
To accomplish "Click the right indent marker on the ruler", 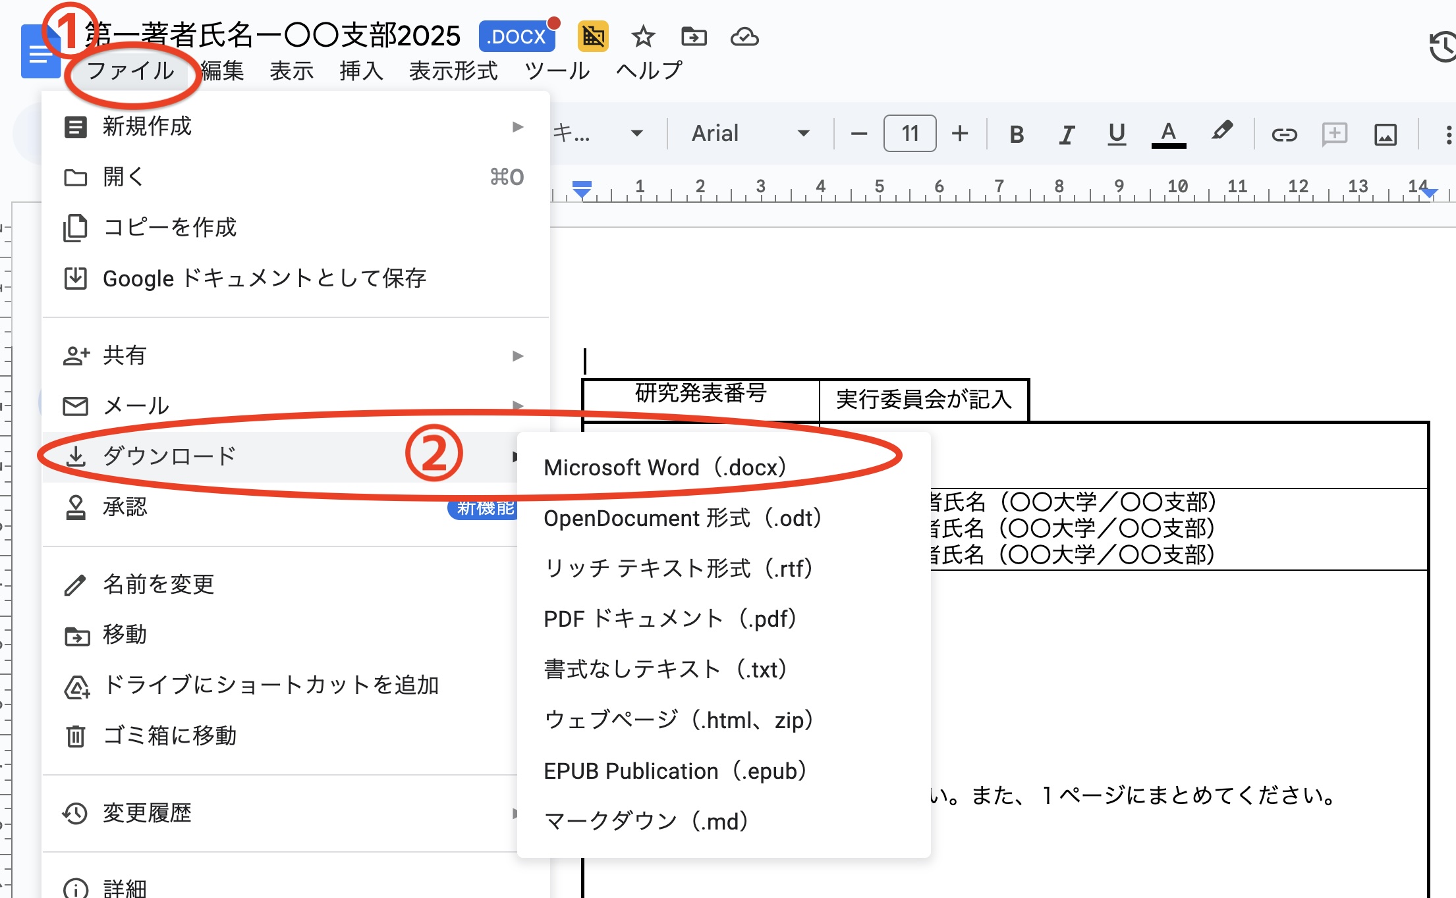I will pos(1429,192).
